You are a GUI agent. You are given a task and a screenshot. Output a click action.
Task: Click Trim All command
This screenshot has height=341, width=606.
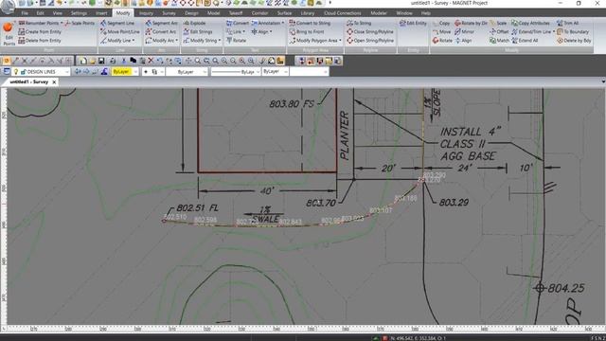pyautogui.click(x=568, y=23)
